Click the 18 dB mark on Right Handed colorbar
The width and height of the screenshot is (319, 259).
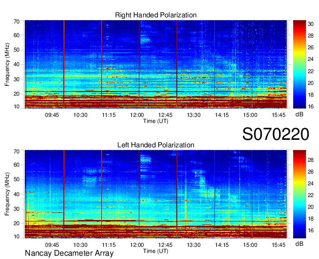311,95
